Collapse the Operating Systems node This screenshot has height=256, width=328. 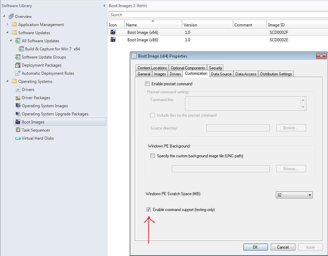pyautogui.click(x=7, y=81)
